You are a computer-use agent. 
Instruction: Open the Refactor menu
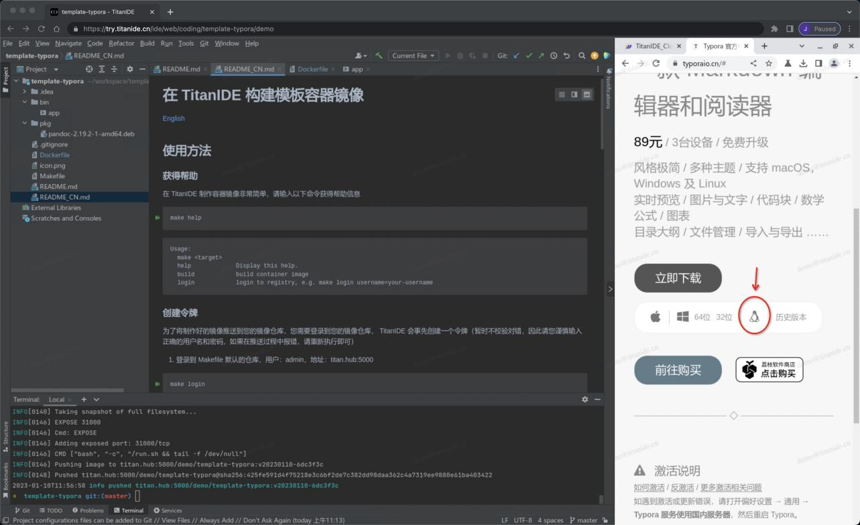(x=121, y=43)
